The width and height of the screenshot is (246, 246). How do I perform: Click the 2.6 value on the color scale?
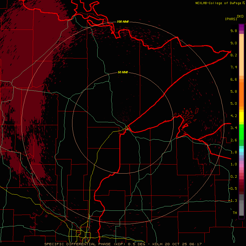tap(234, 140)
